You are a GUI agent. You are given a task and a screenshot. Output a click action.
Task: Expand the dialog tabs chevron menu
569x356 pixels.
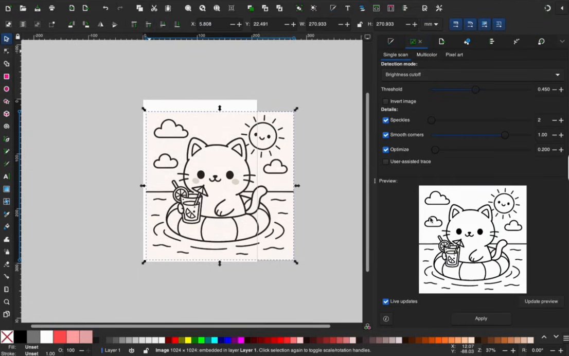click(562, 41)
